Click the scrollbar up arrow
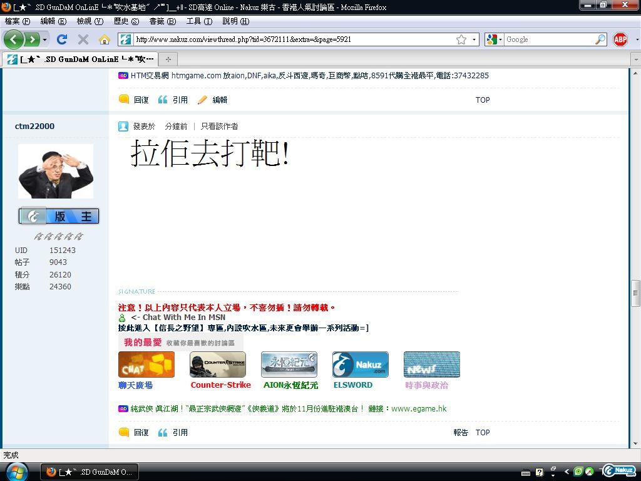 pos(635,73)
